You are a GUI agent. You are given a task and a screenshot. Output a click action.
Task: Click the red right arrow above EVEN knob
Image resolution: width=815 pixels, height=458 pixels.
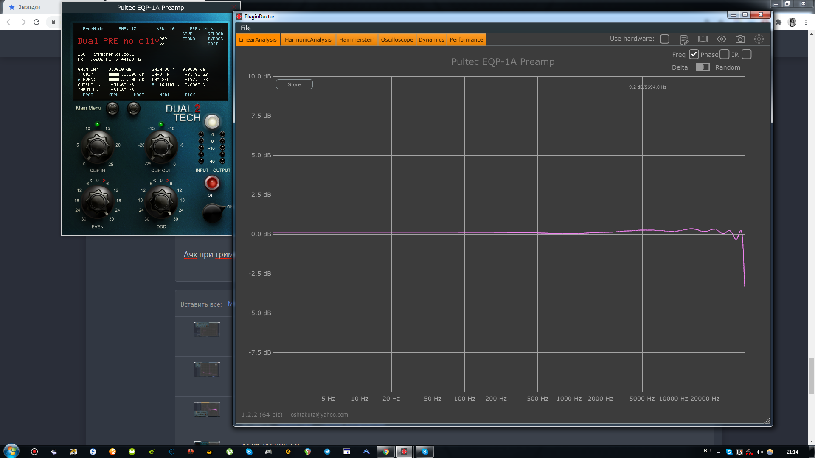tap(104, 181)
